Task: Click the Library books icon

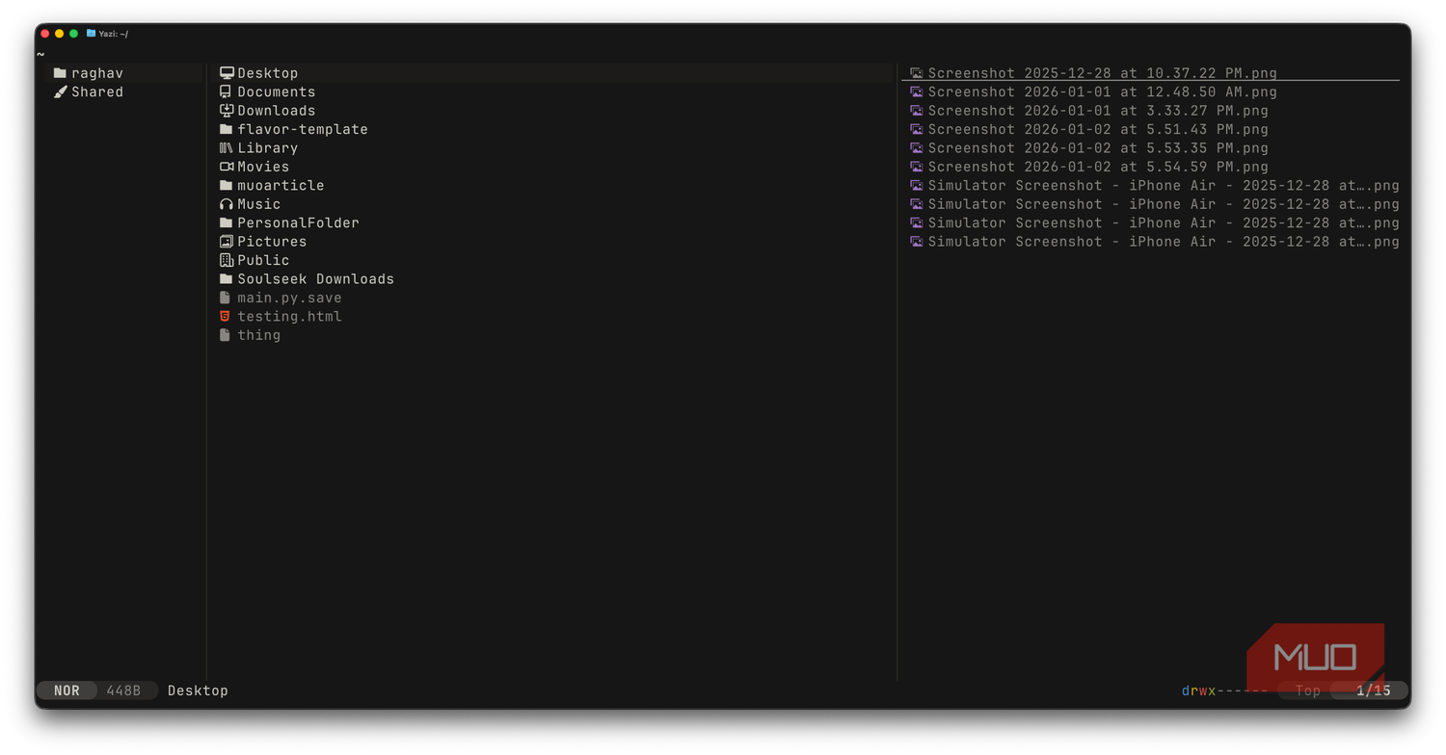Action: pos(227,148)
